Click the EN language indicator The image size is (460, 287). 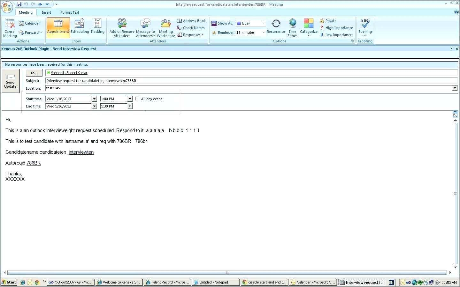coord(391,282)
